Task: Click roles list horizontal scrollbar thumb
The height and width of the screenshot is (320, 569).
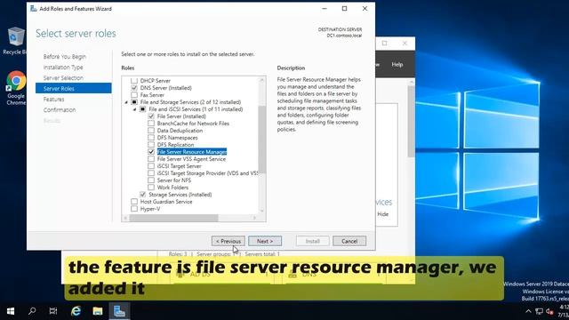Action: pyautogui.click(x=174, y=218)
